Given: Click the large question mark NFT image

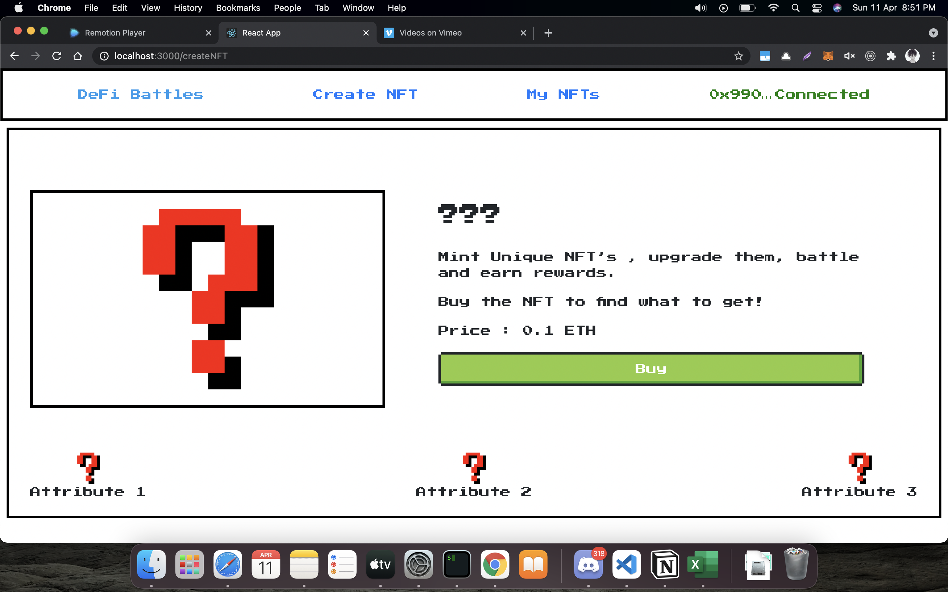Looking at the screenshot, I should point(208,299).
